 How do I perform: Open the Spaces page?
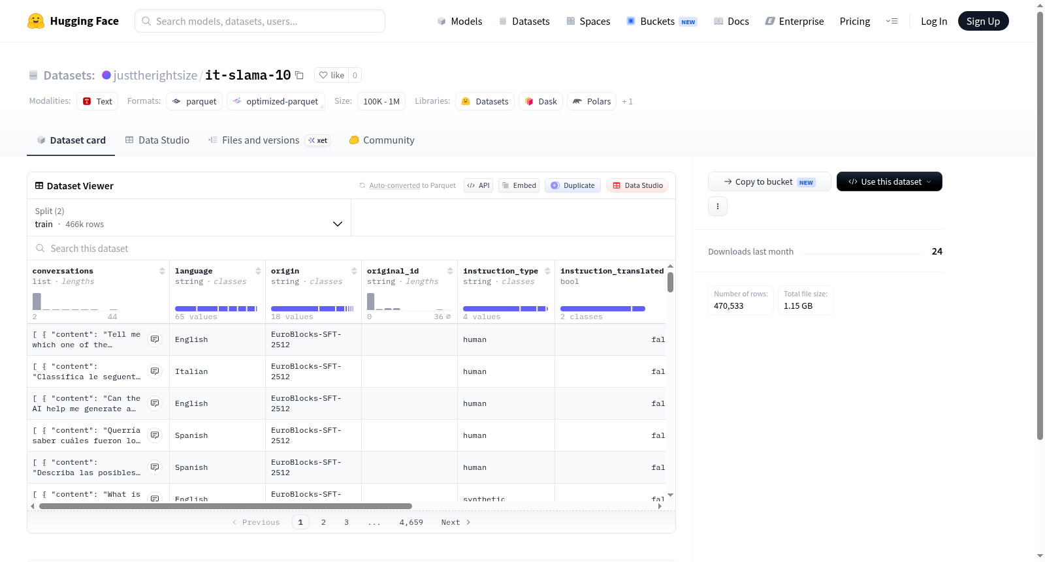(588, 21)
